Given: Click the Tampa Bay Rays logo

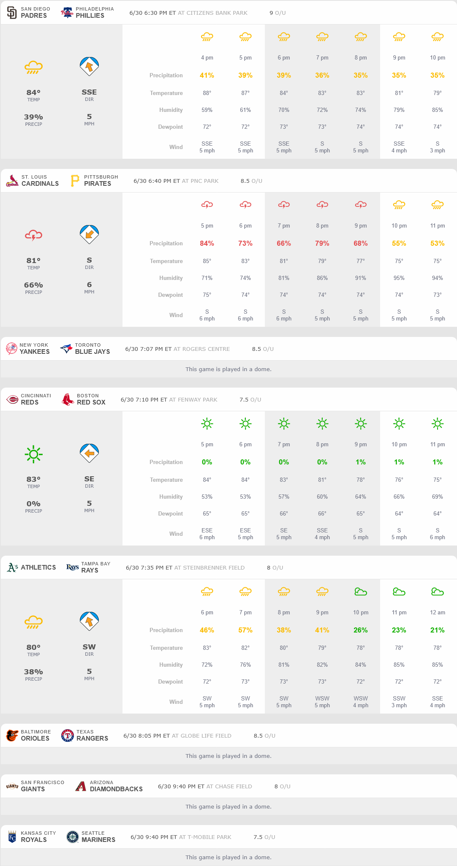Looking at the screenshot, I should point(73,567).
